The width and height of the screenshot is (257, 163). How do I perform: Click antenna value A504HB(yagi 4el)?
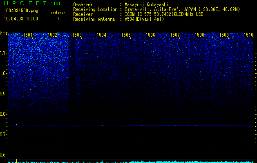pyautogui.click(x=144, y=19)
